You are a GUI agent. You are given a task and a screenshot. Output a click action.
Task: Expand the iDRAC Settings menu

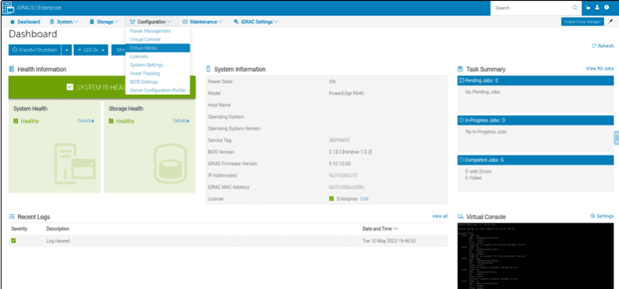point(256,22)
